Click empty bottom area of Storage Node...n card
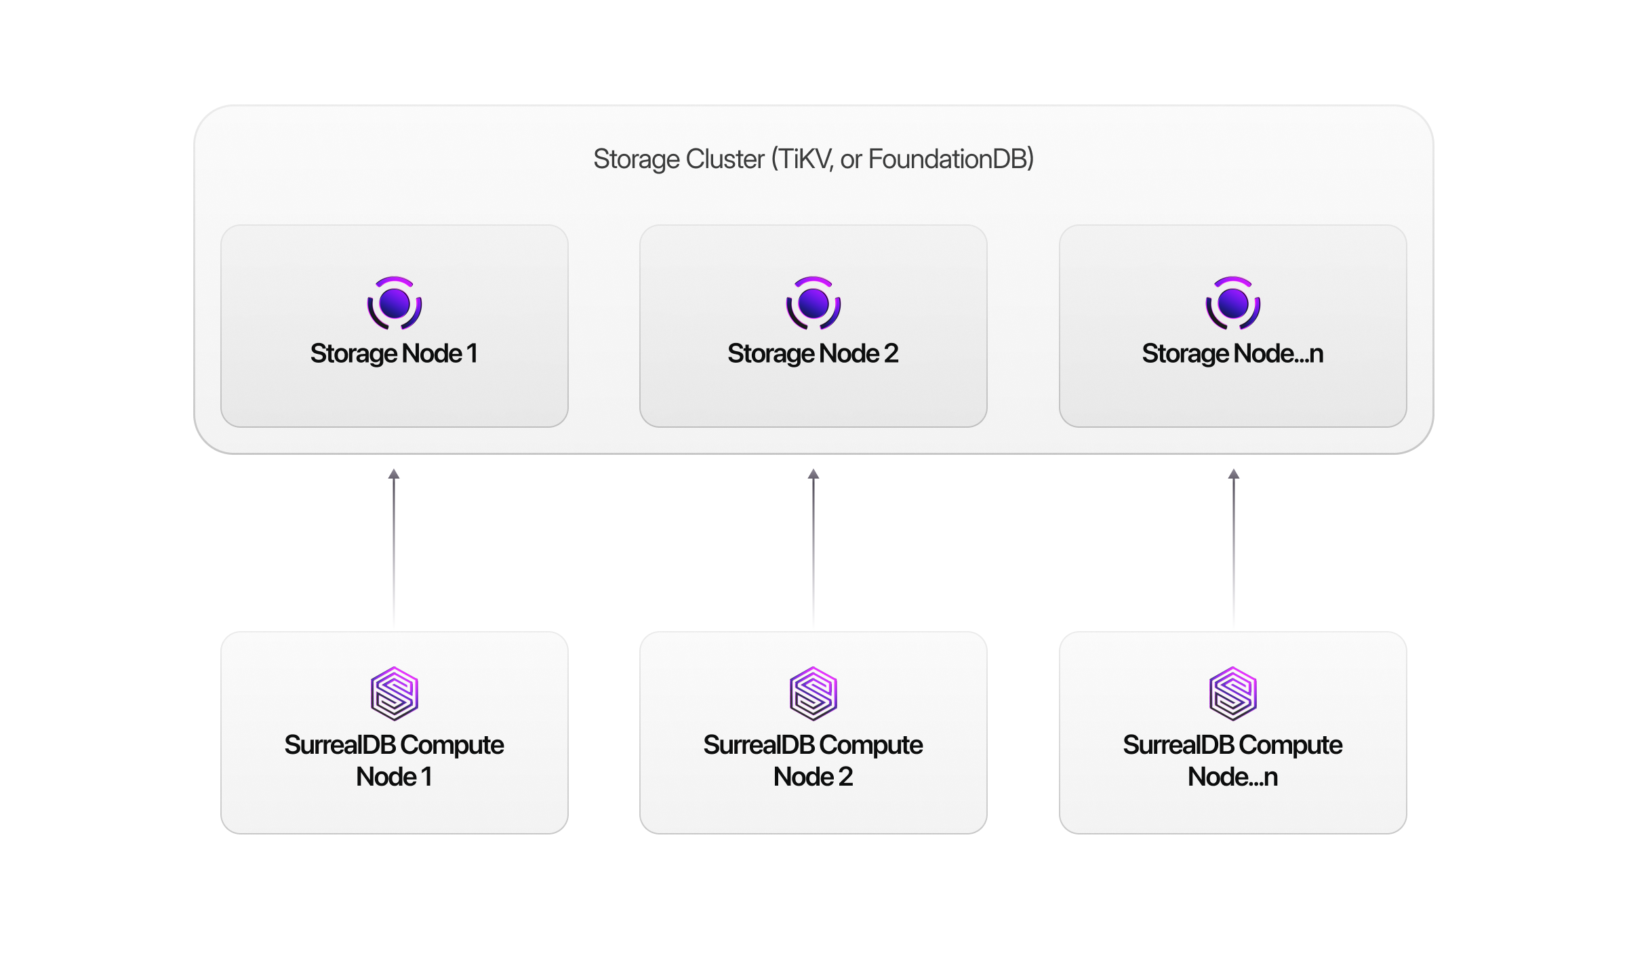 pos(1233,400)
